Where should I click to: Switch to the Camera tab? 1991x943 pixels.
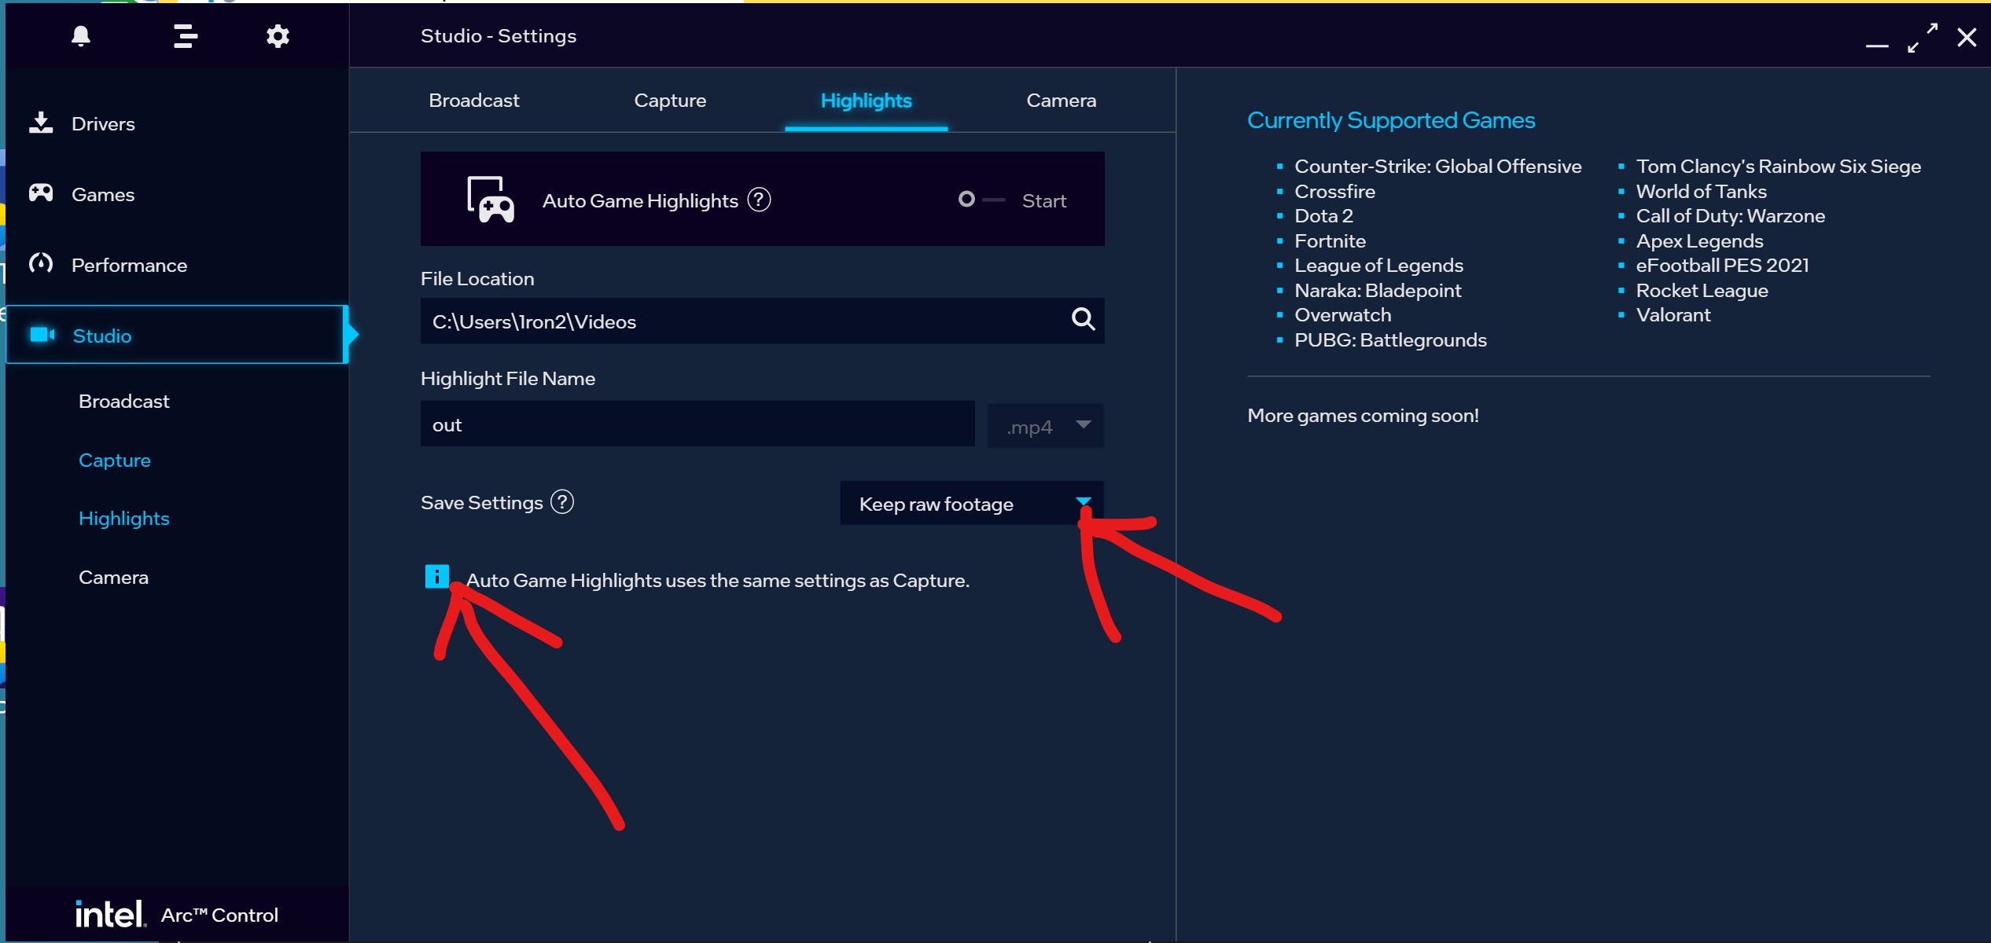point(1061,101)
